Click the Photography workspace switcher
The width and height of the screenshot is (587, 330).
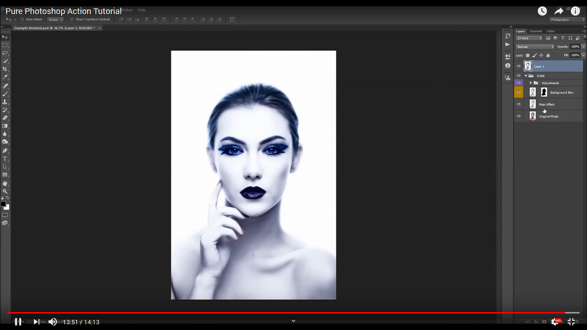567,19
